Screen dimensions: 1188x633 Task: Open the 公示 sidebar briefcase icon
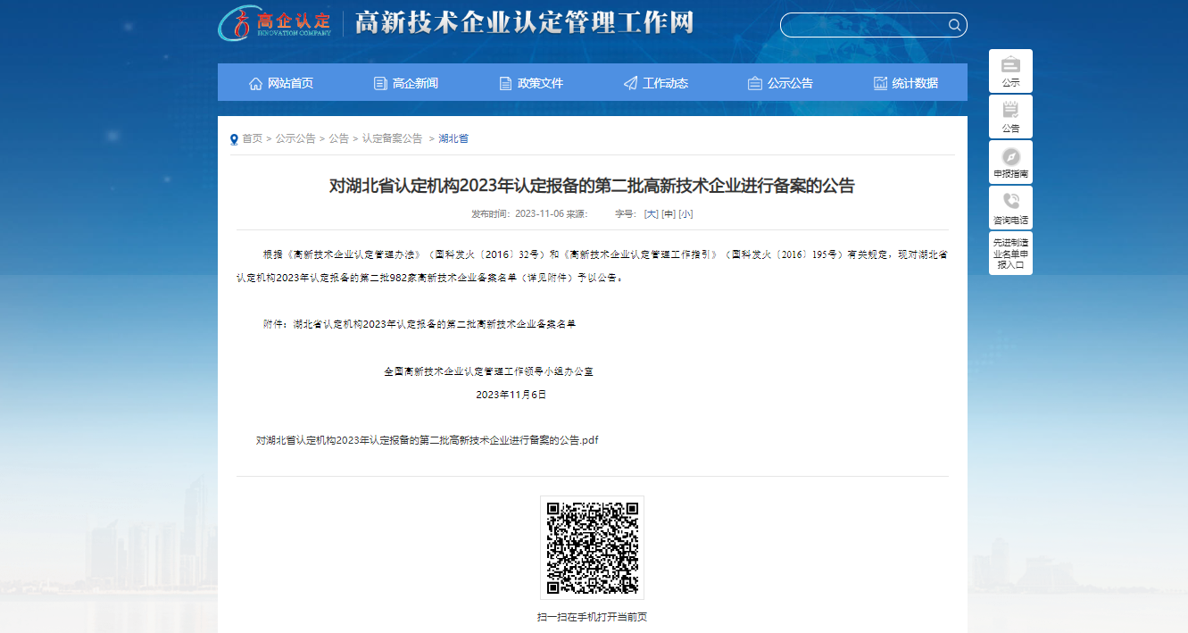(x=1010, y=65)
